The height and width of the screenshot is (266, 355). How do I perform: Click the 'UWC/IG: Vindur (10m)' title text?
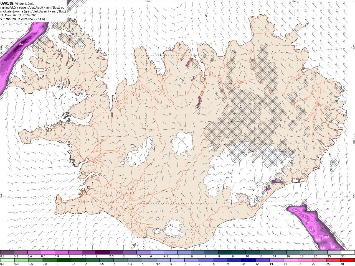pos(17,3)
